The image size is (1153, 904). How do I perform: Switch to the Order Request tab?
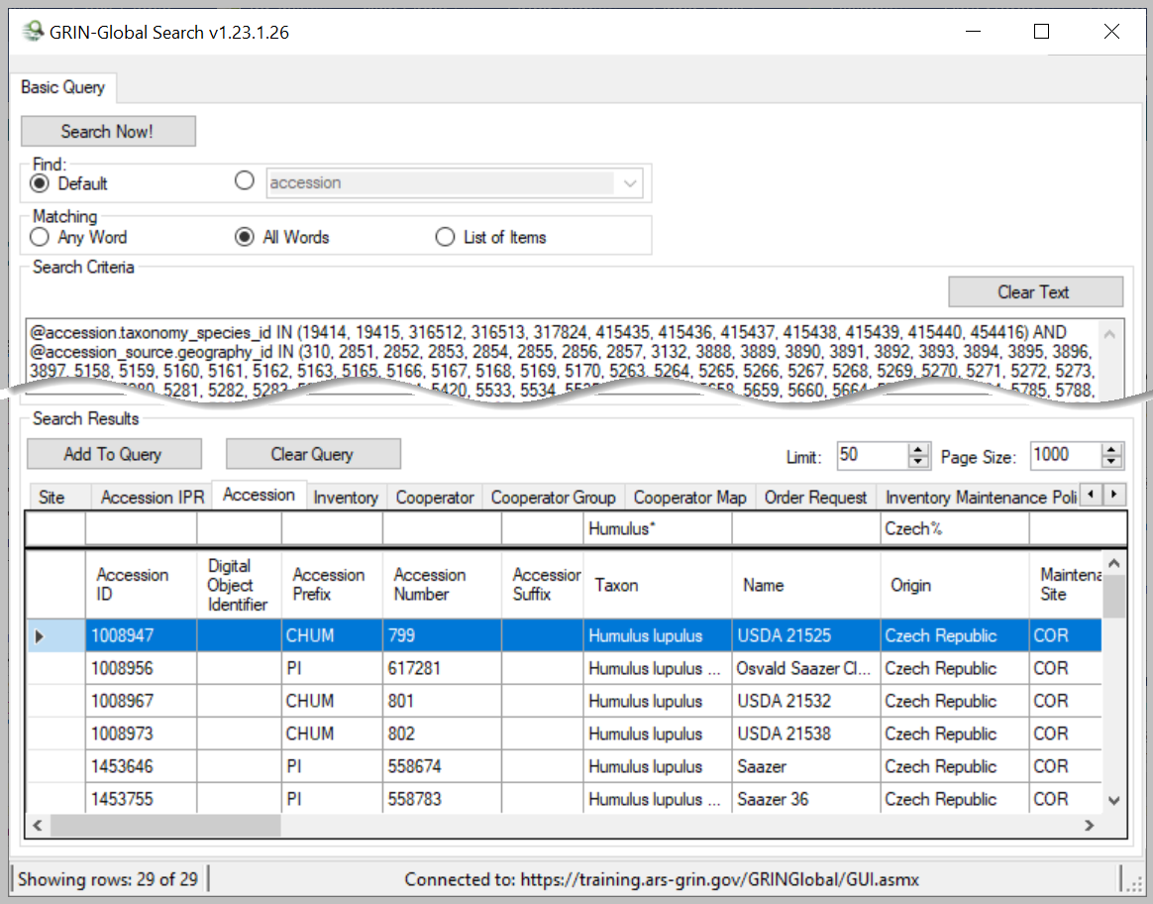click(815, 498)
